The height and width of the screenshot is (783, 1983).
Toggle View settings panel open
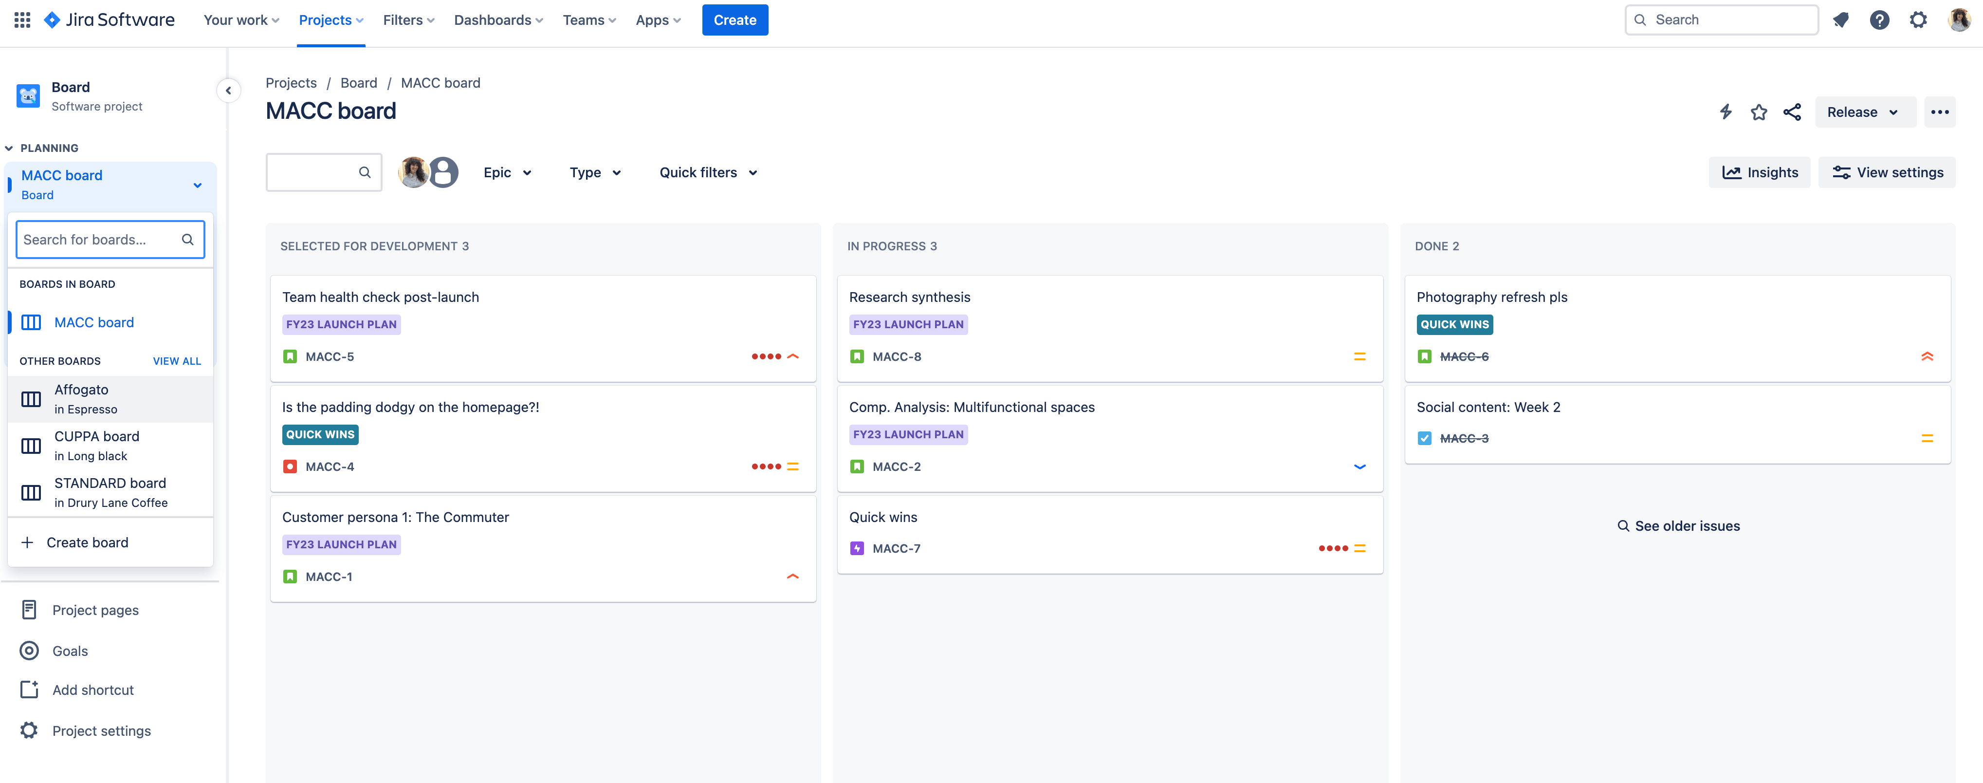1887,171
